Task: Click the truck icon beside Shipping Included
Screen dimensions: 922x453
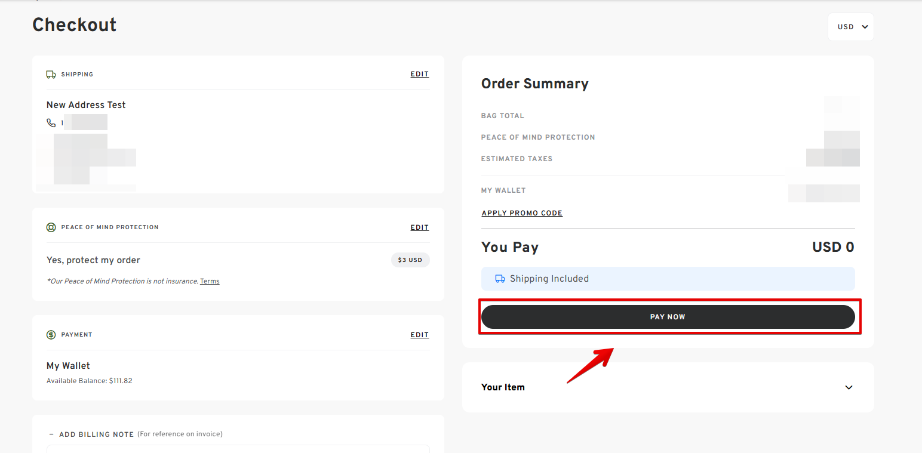Action: [x=500, y=279]
